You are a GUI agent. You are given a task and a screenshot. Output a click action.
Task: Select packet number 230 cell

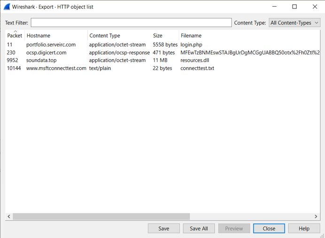[11, 53]
